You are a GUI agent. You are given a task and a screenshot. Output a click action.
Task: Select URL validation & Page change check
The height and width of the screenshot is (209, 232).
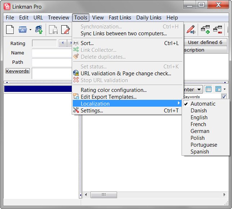125,74
